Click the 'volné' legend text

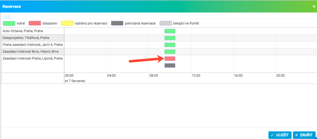pos(21,24)
